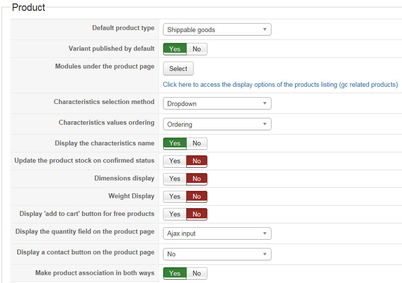
Task: Enable Update the product stock on confirmed status
Action: [x=175, y=161]
